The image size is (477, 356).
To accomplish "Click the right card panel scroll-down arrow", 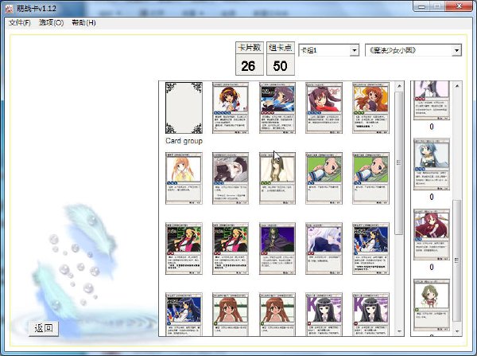I will (457, 331).
